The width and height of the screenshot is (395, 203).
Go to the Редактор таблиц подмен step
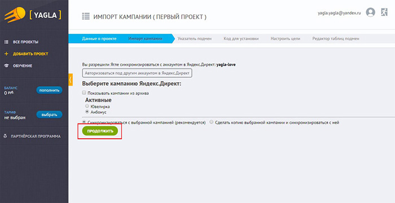point(336,39)
